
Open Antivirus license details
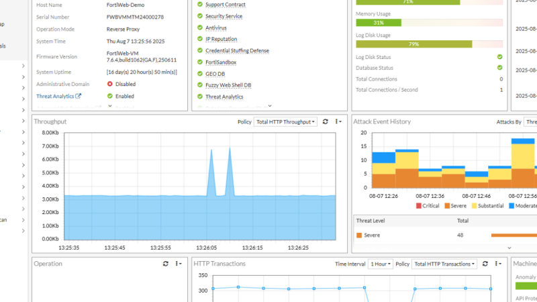click(x=215, y=28)
